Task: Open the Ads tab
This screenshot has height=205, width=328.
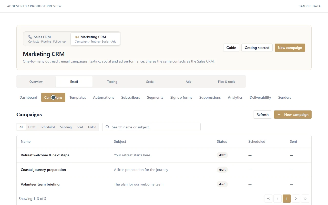Action: (188, 81)
